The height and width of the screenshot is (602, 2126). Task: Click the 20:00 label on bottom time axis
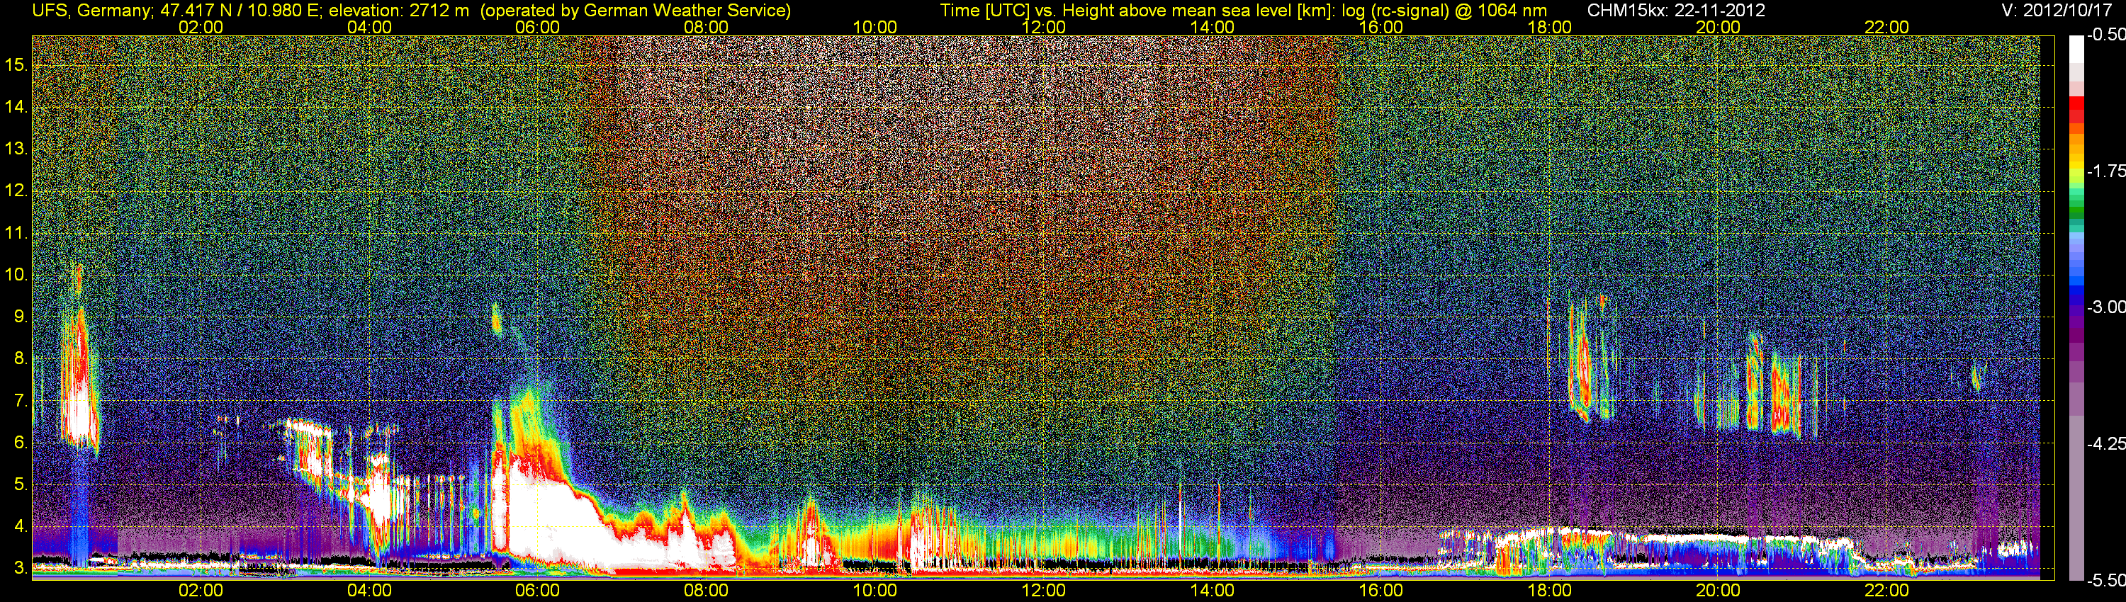click(1719, 591)
